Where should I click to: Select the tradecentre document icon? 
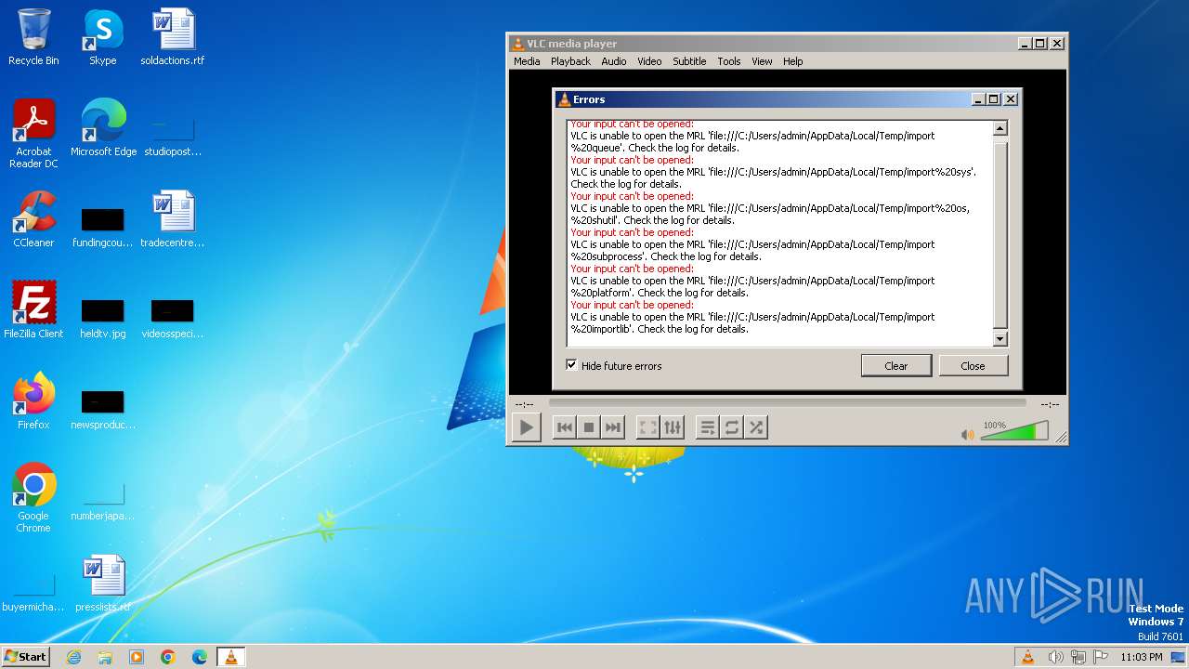click(x=173, y=219)
